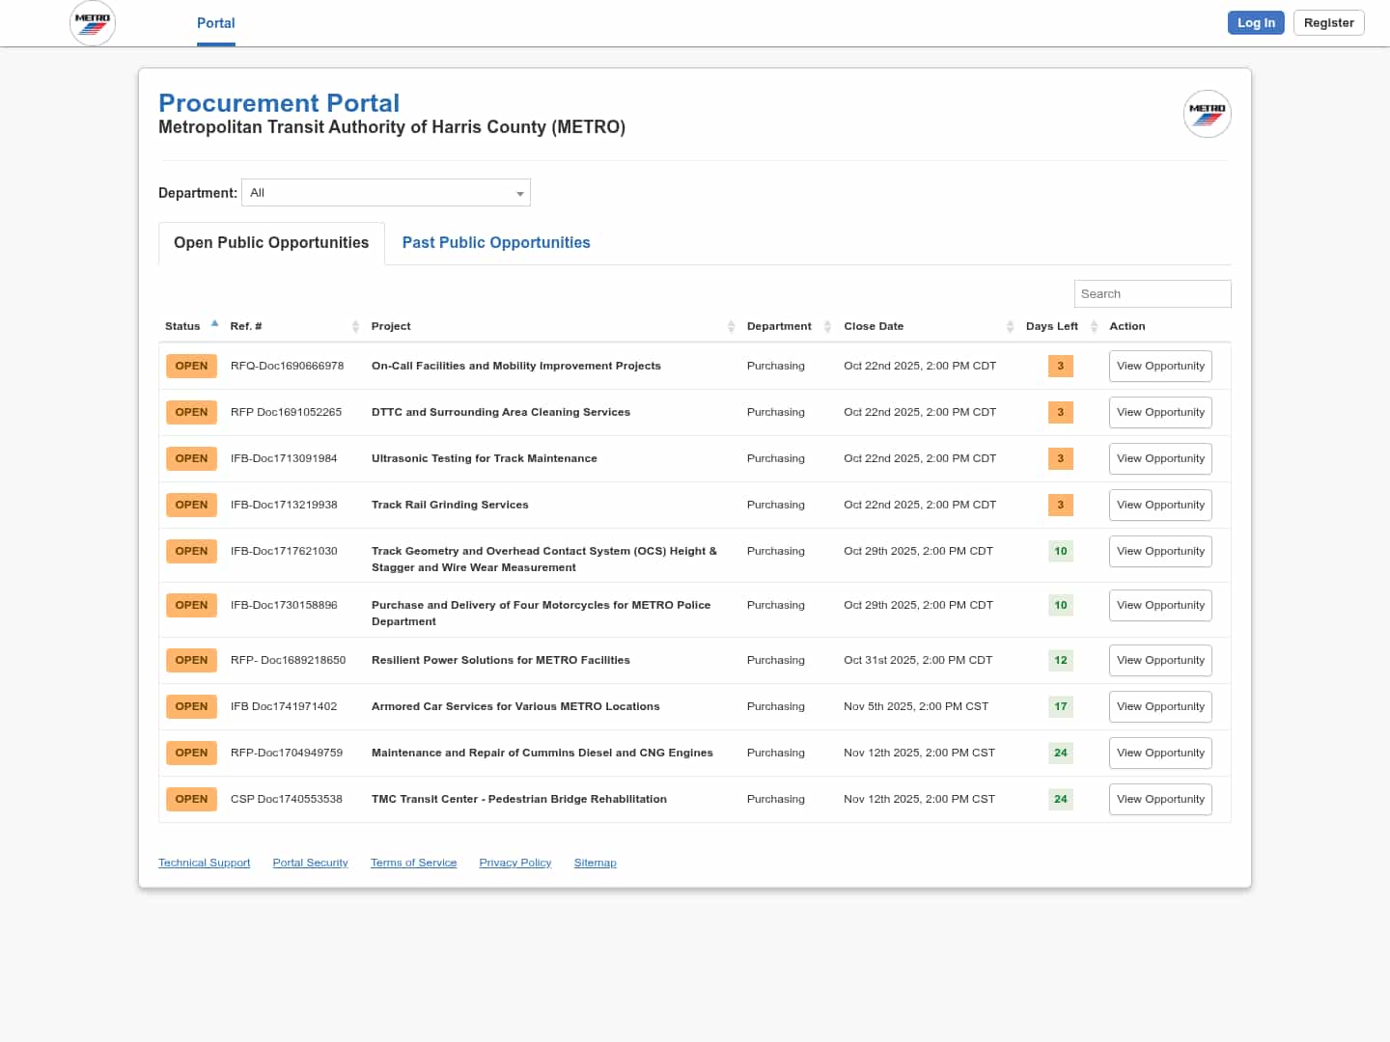The width and height of the screenshot is (1390, 1042).
Task: Sort the table by the Status column arrow
Action: click(x=214, y=324)
